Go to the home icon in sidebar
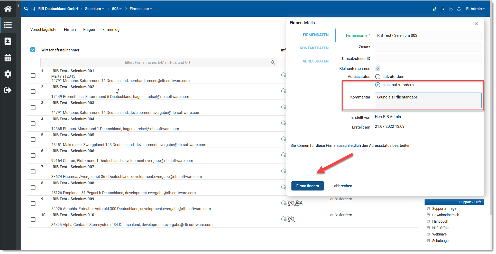Viewport: 496px width, 254px height. coord(8,9)
